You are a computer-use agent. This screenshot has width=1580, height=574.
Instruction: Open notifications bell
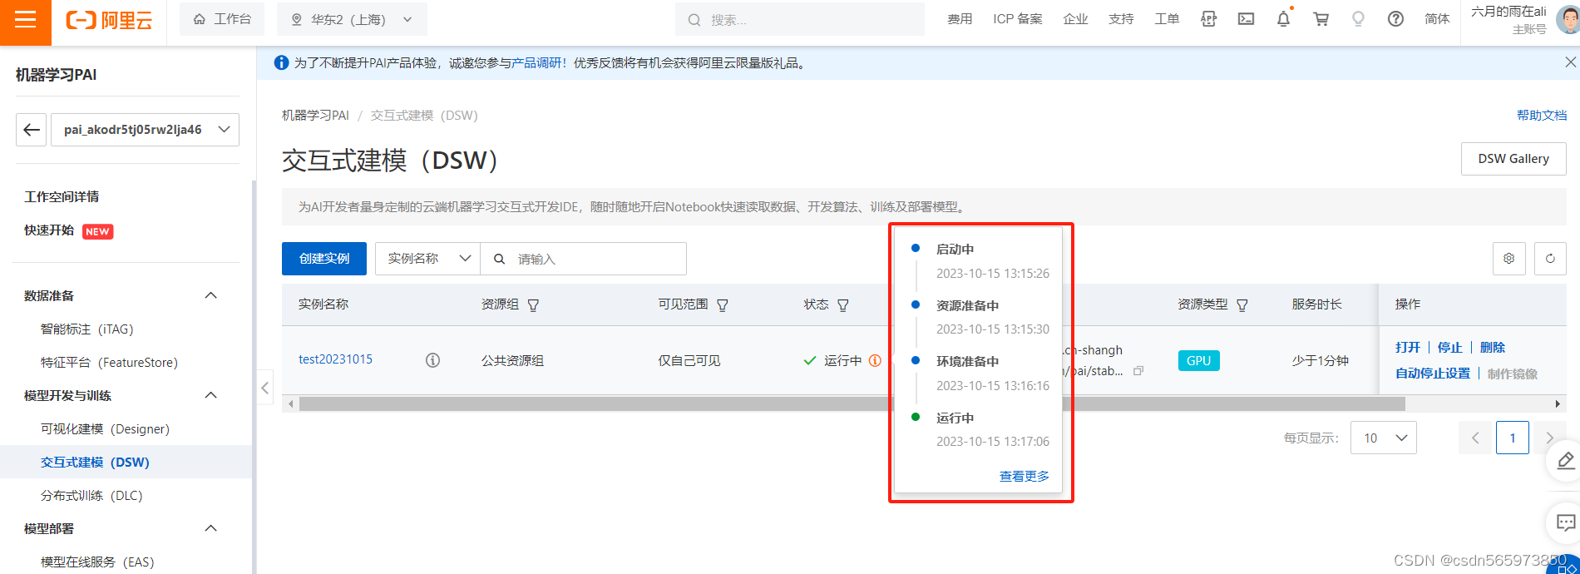1283,19
